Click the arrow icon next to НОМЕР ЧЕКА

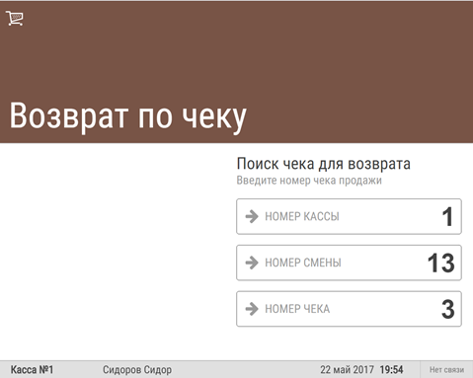pyautogui.click(x=252, y=309)
